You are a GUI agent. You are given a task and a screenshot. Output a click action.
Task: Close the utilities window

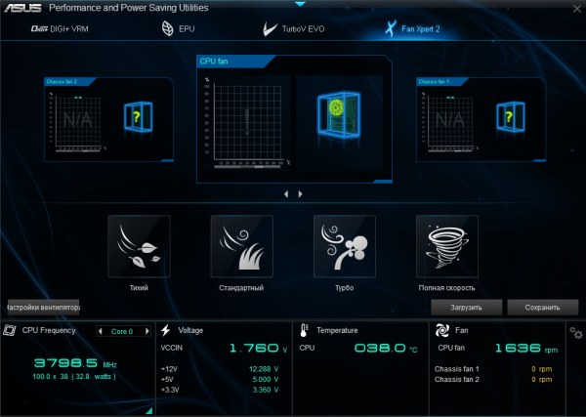tap(577, 9)
